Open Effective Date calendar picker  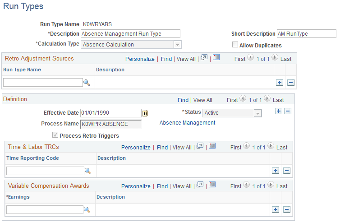pos(145,113)
